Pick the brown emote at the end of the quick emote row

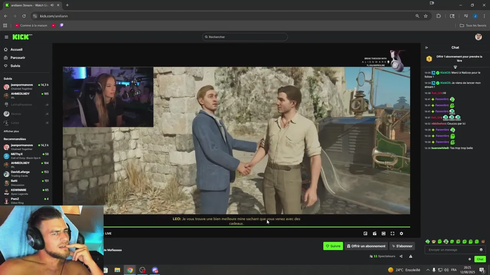click(x=483, y=241)
